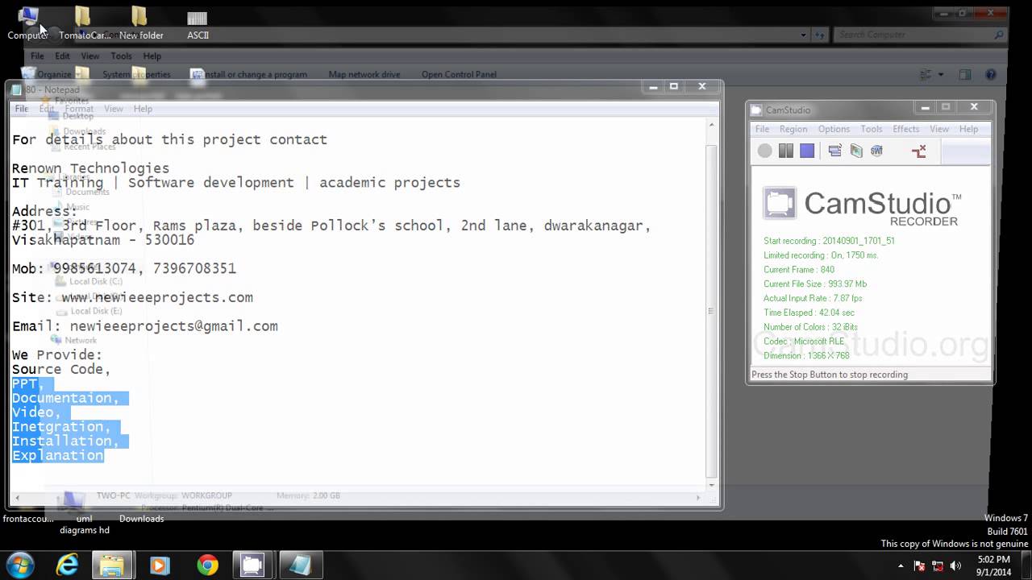Open Explorer View menu
This screenshot has width=1032, height=580.
90,56
